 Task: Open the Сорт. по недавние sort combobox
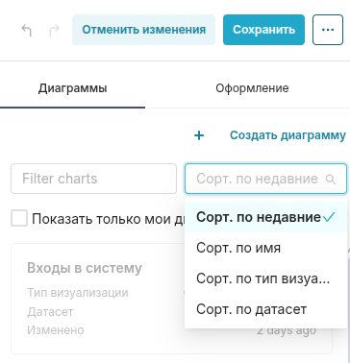click(265, 179)
